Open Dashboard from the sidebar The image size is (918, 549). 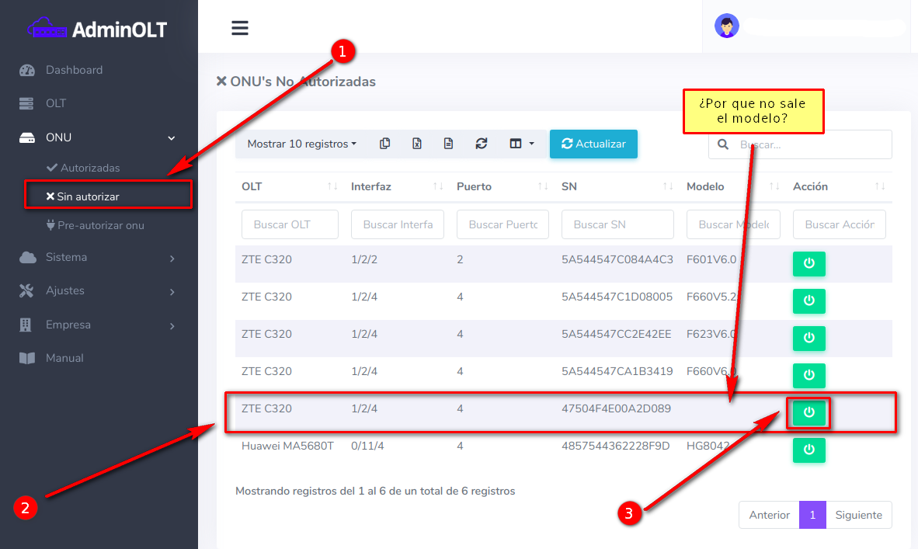coord(74,70)
